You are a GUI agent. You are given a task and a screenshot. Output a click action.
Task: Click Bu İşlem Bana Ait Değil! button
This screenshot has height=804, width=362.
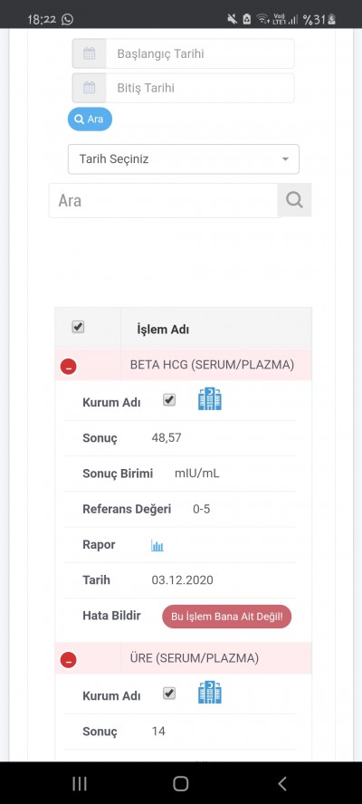(226, 617)
